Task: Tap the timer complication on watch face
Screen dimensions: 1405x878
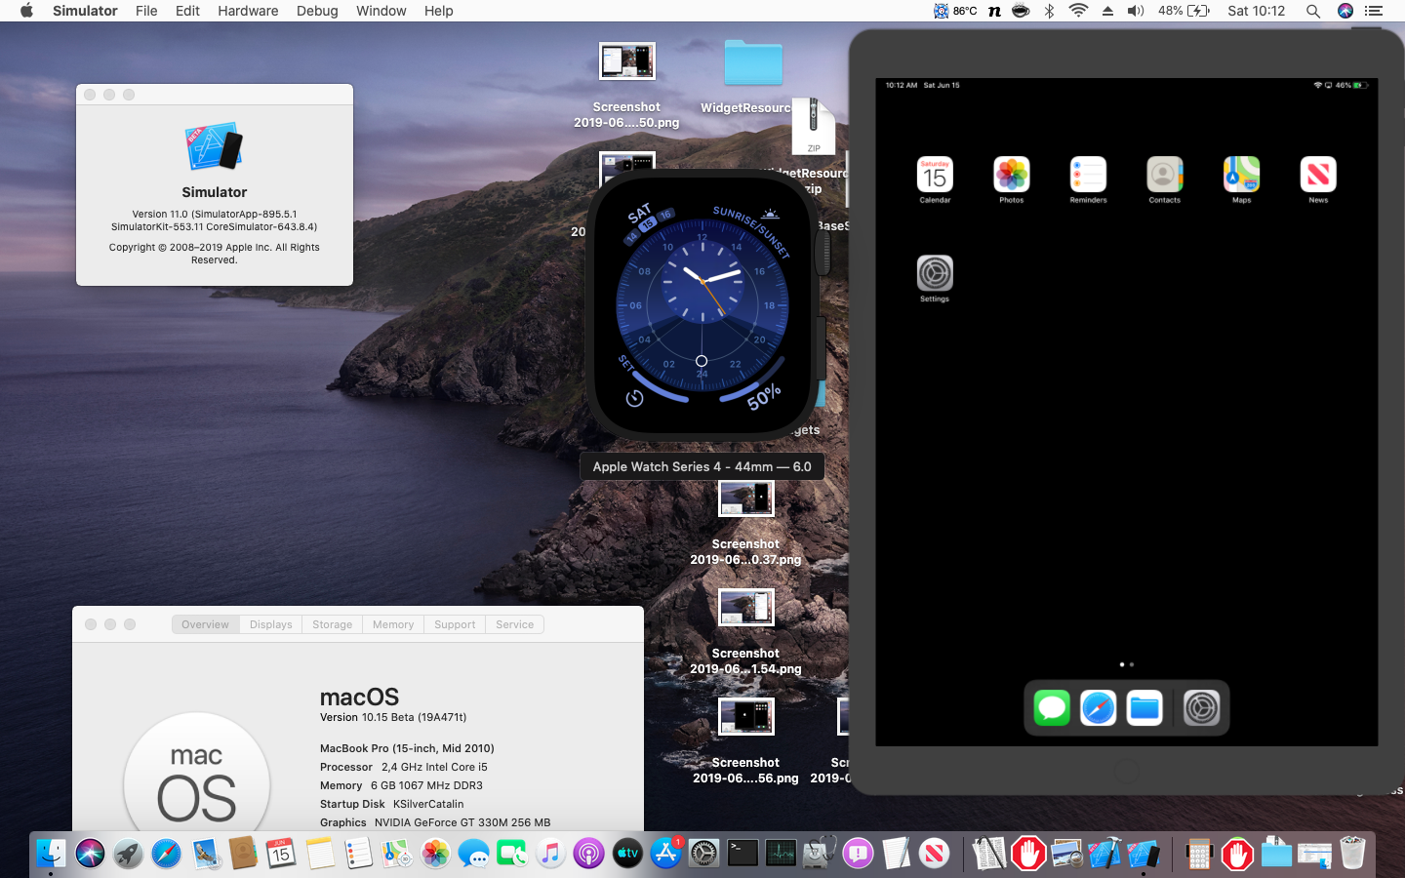Action: pos(635,398)
